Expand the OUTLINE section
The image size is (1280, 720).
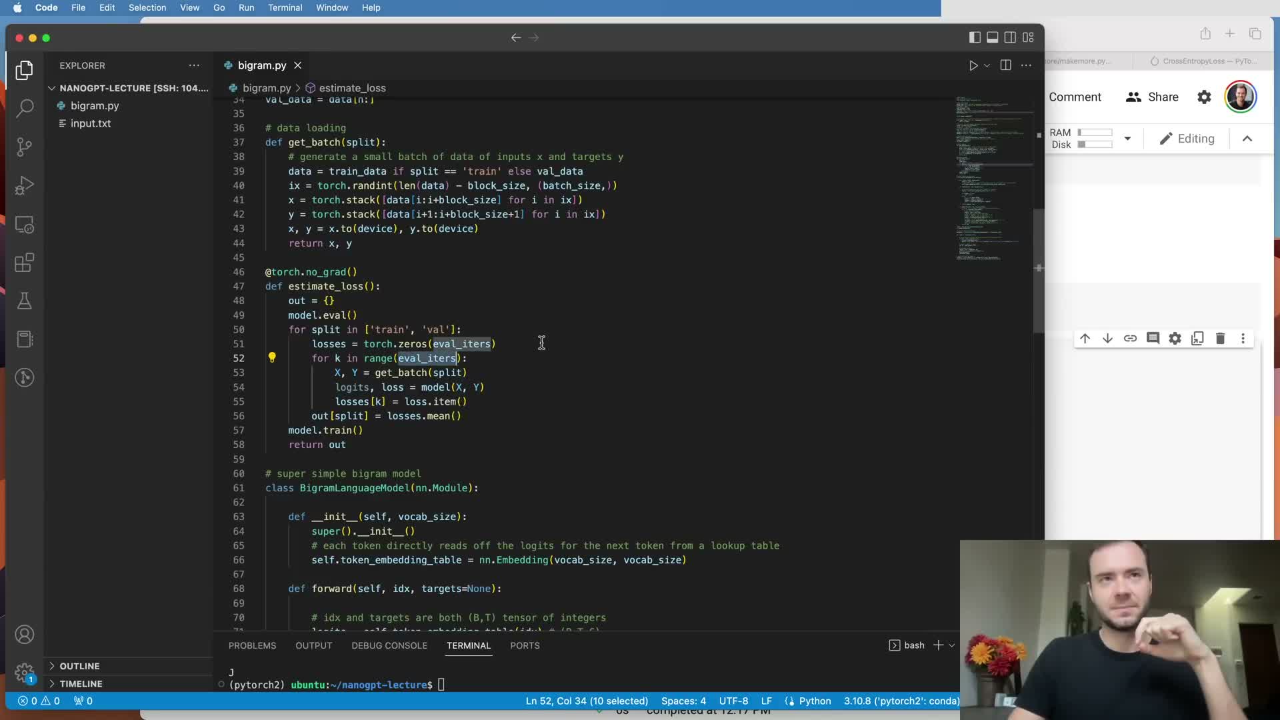(79, 666)
